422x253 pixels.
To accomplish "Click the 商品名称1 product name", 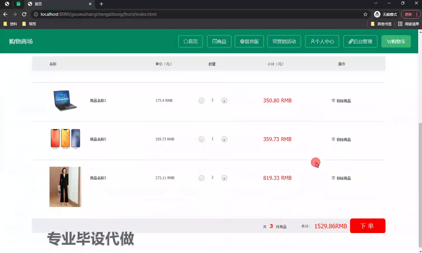I will (x=98, y=101).
